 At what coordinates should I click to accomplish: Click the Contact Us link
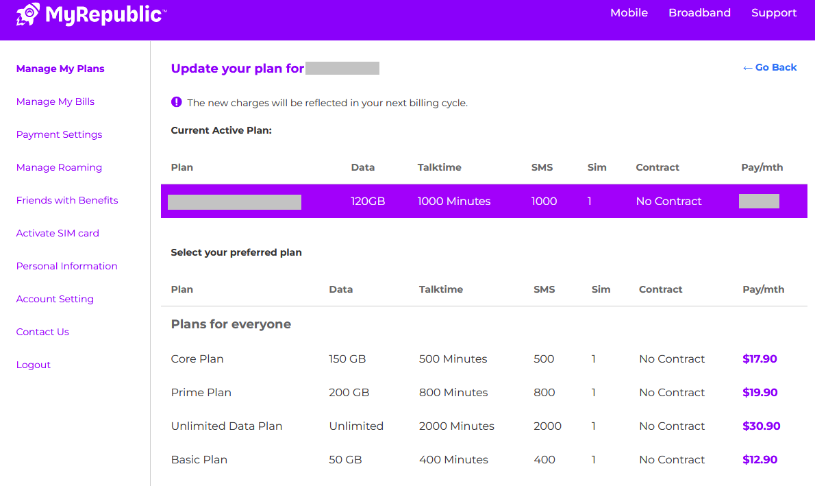click(42, 332)
